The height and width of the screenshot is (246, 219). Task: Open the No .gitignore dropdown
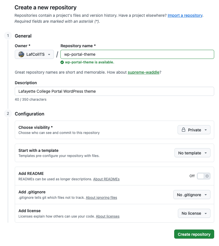click(x=192, y=195)
